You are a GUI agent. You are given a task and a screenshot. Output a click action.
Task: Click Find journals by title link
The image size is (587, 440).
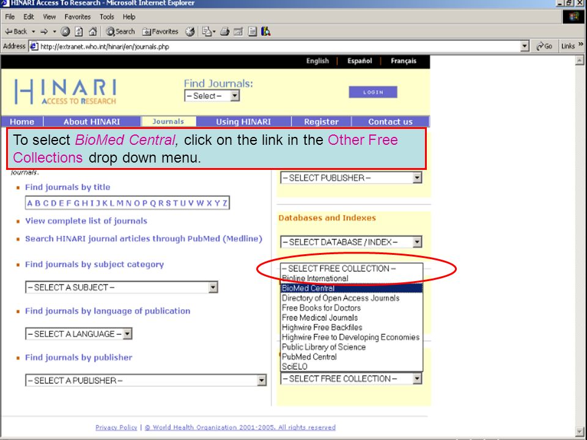tap(68, 187)
